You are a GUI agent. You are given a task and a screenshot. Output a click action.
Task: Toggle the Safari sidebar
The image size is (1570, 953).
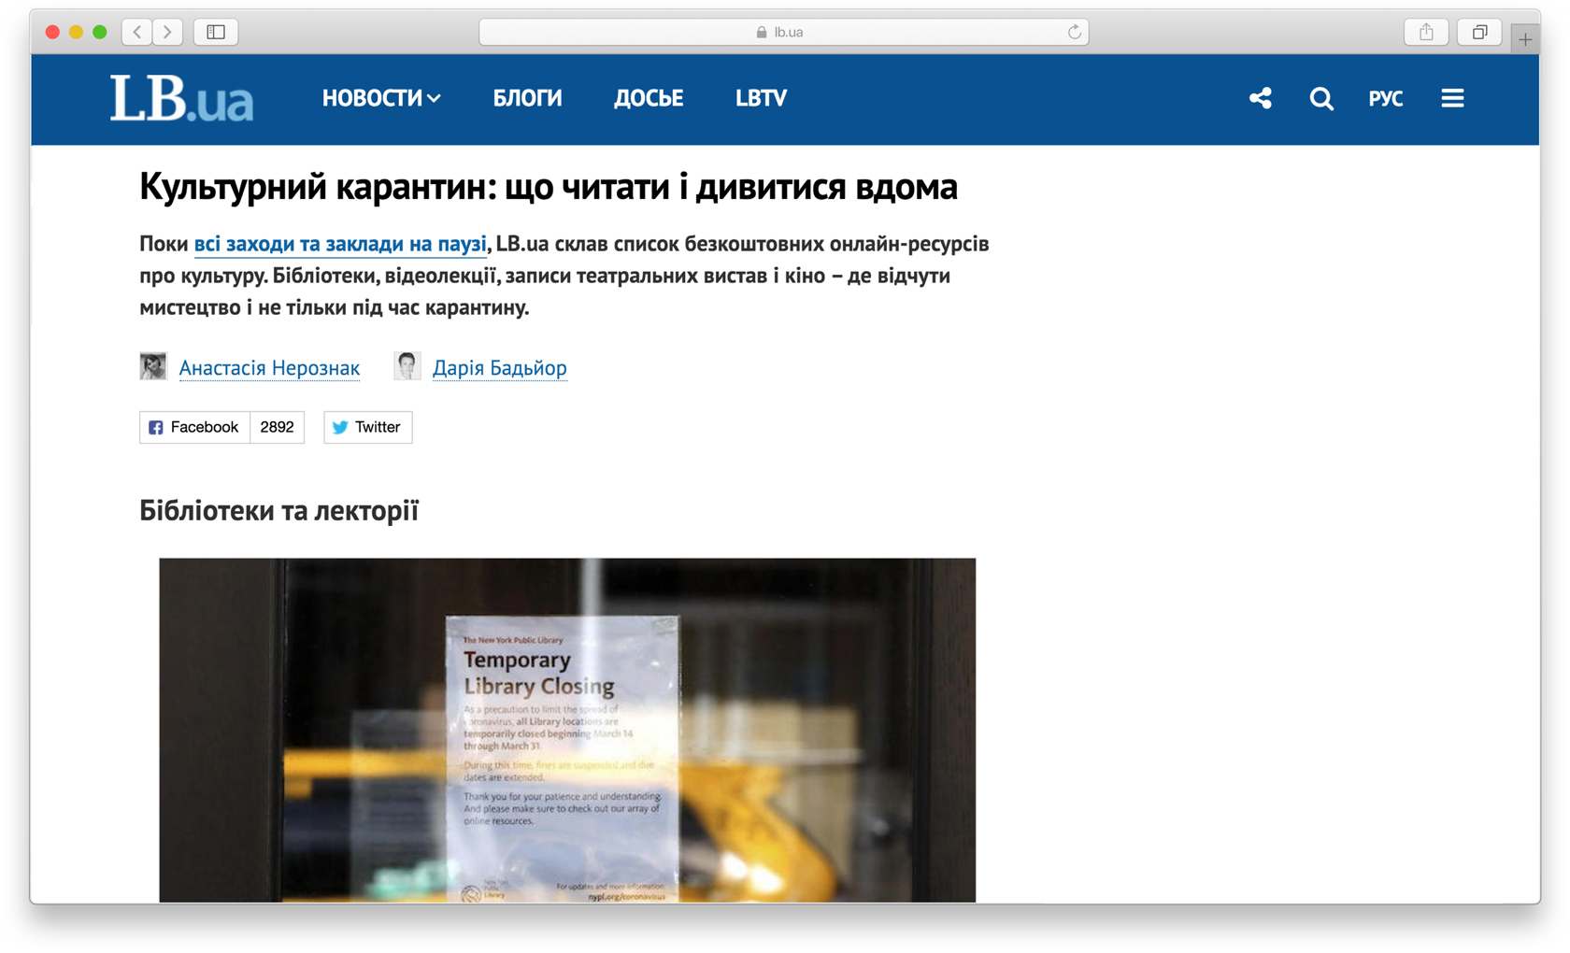click(x=216, y=32)
